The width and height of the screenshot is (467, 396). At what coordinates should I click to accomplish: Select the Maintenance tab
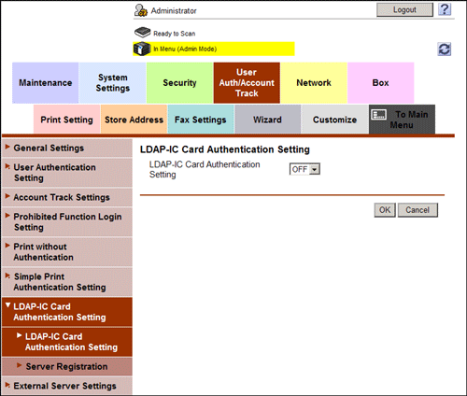pyautogui.click(x=46, y=83)
